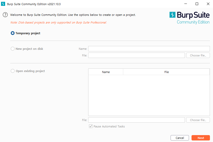The height and width of the screenshot is (142, 213).
Task: Click the File field for new project
Action: pos(137,55)
